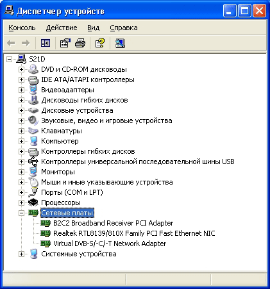This screenshot has width=270, height=289.
Task: Expand Порты (COM и LPT) node
Action: (21, 192)
